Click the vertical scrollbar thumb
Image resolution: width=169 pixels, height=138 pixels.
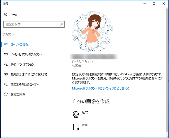click(167, 70)
